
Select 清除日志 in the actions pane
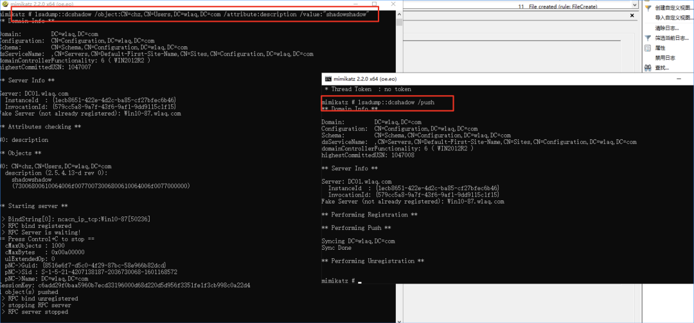[667, 28]
